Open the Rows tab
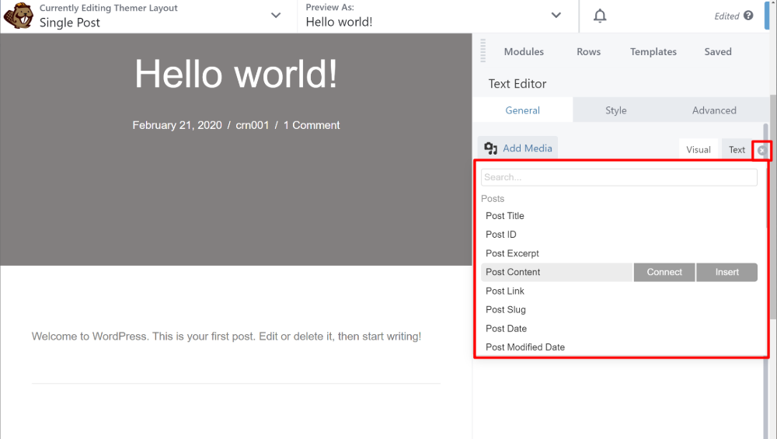Viewport: 777px width, 439px height. coord(588,51)
